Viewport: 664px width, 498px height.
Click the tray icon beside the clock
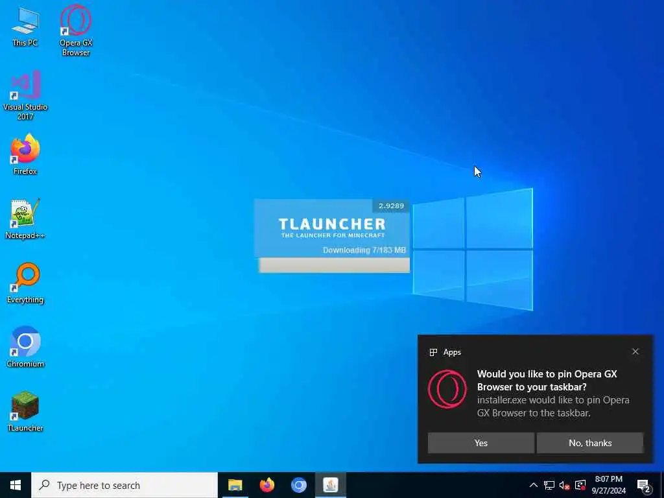click(x=580, y=485)
